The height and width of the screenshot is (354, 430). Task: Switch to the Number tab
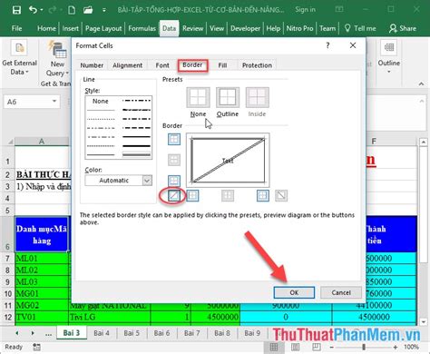click(92, 65)
